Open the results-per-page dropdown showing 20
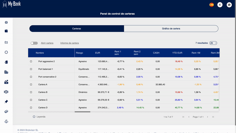 213,43
